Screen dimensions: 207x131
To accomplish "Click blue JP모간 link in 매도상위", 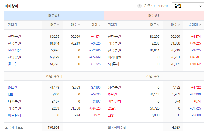I will coord(13,88).
